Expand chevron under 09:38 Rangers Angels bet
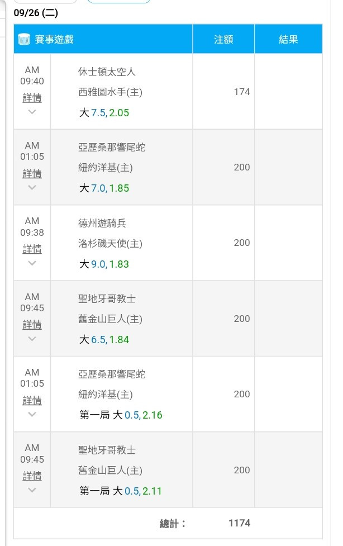Viewport: 343px width, 546px height. tap(32, 263)
